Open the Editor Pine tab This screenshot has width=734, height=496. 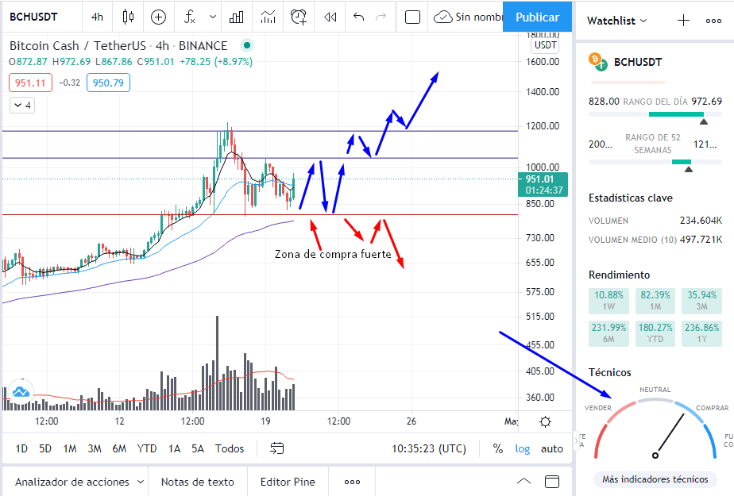point(288,482)
